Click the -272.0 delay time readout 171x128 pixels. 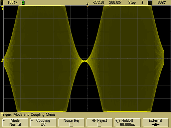coord(99,2)
